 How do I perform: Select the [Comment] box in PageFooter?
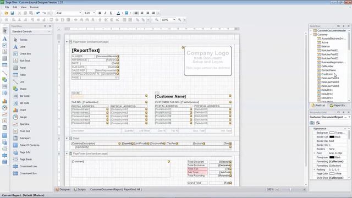[x=120, y=169]
